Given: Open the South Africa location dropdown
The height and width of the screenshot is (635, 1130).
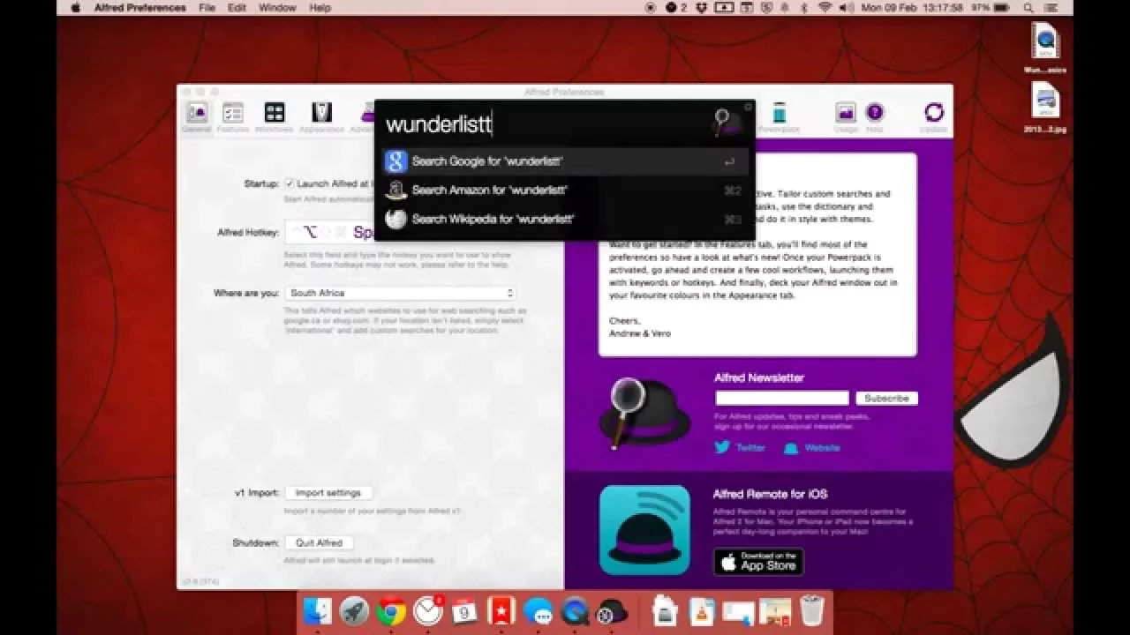Looking at the screenshot, I should [400, 293].
